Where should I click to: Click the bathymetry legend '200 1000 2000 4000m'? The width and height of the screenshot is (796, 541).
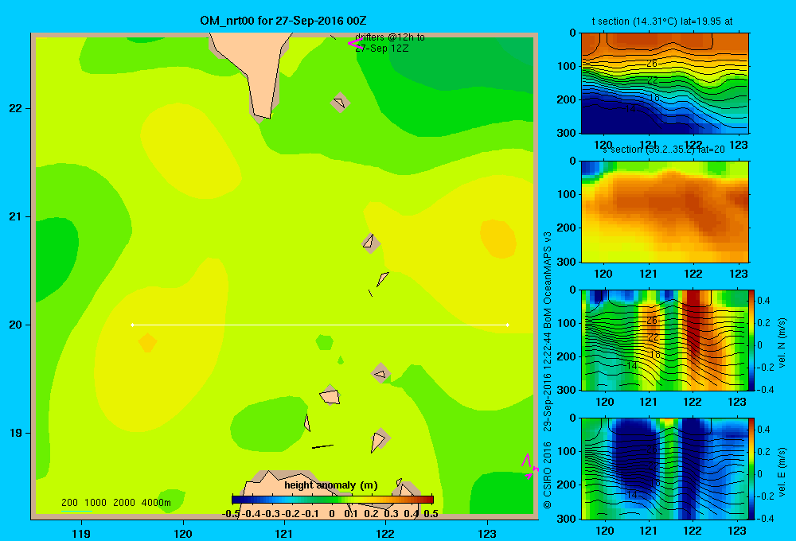(116, 503)
